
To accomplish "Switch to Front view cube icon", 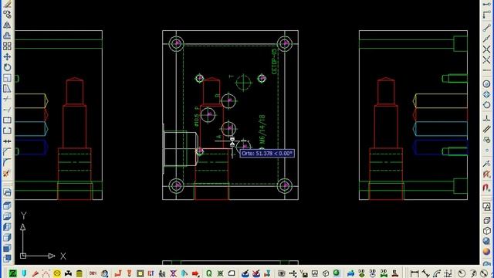I will [7, 248].
